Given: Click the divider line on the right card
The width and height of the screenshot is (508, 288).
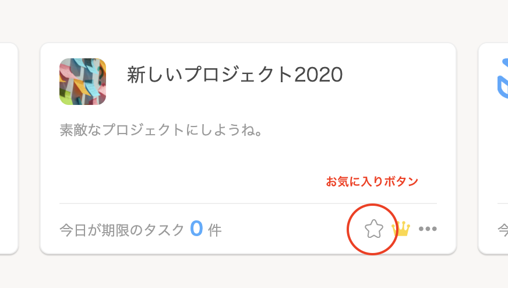Looking at the screenshot, I should click(503, 203).
